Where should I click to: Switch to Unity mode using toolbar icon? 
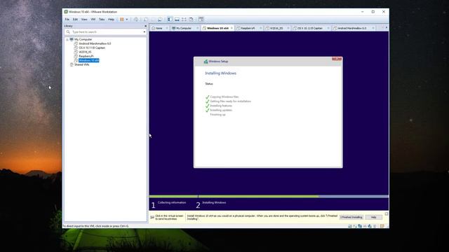click(x=191, y=20)
